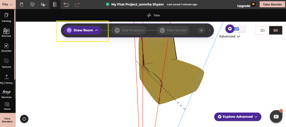Expand the Advanced dropdown

(230, 37)
